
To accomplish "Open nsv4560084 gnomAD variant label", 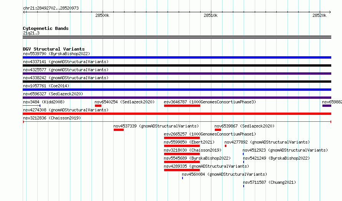I will click(224, 174).
